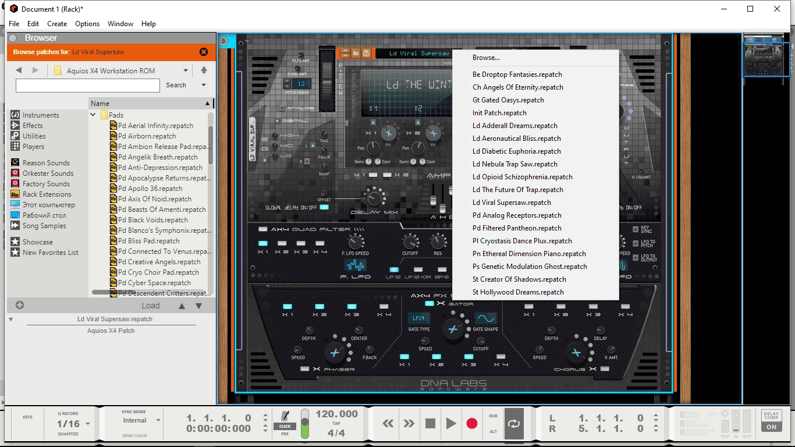
Task: Open Orkester Sounds bank
Action: 42,173
